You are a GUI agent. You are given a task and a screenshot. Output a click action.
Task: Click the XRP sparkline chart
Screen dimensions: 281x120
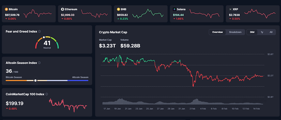click(260, 13)
